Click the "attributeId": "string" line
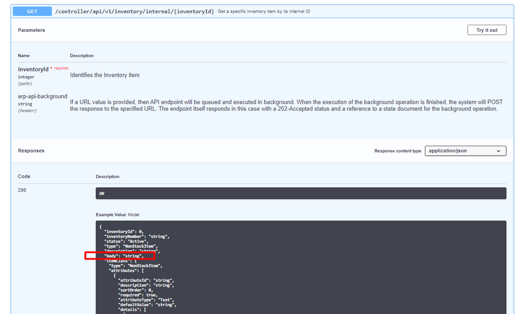 click(146, 281)
